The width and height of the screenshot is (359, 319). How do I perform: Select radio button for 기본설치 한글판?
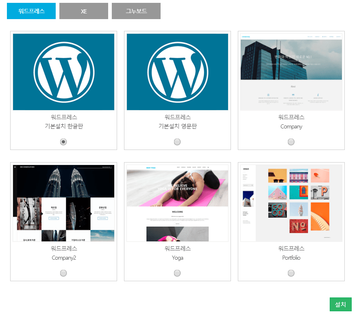tap(63, 142)
